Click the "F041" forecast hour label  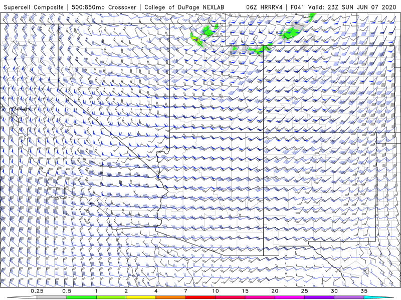pos(297,7)
